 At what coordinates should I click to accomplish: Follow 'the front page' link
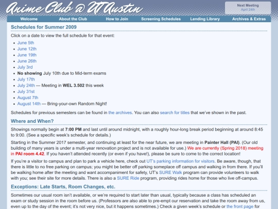click(240, 206)
